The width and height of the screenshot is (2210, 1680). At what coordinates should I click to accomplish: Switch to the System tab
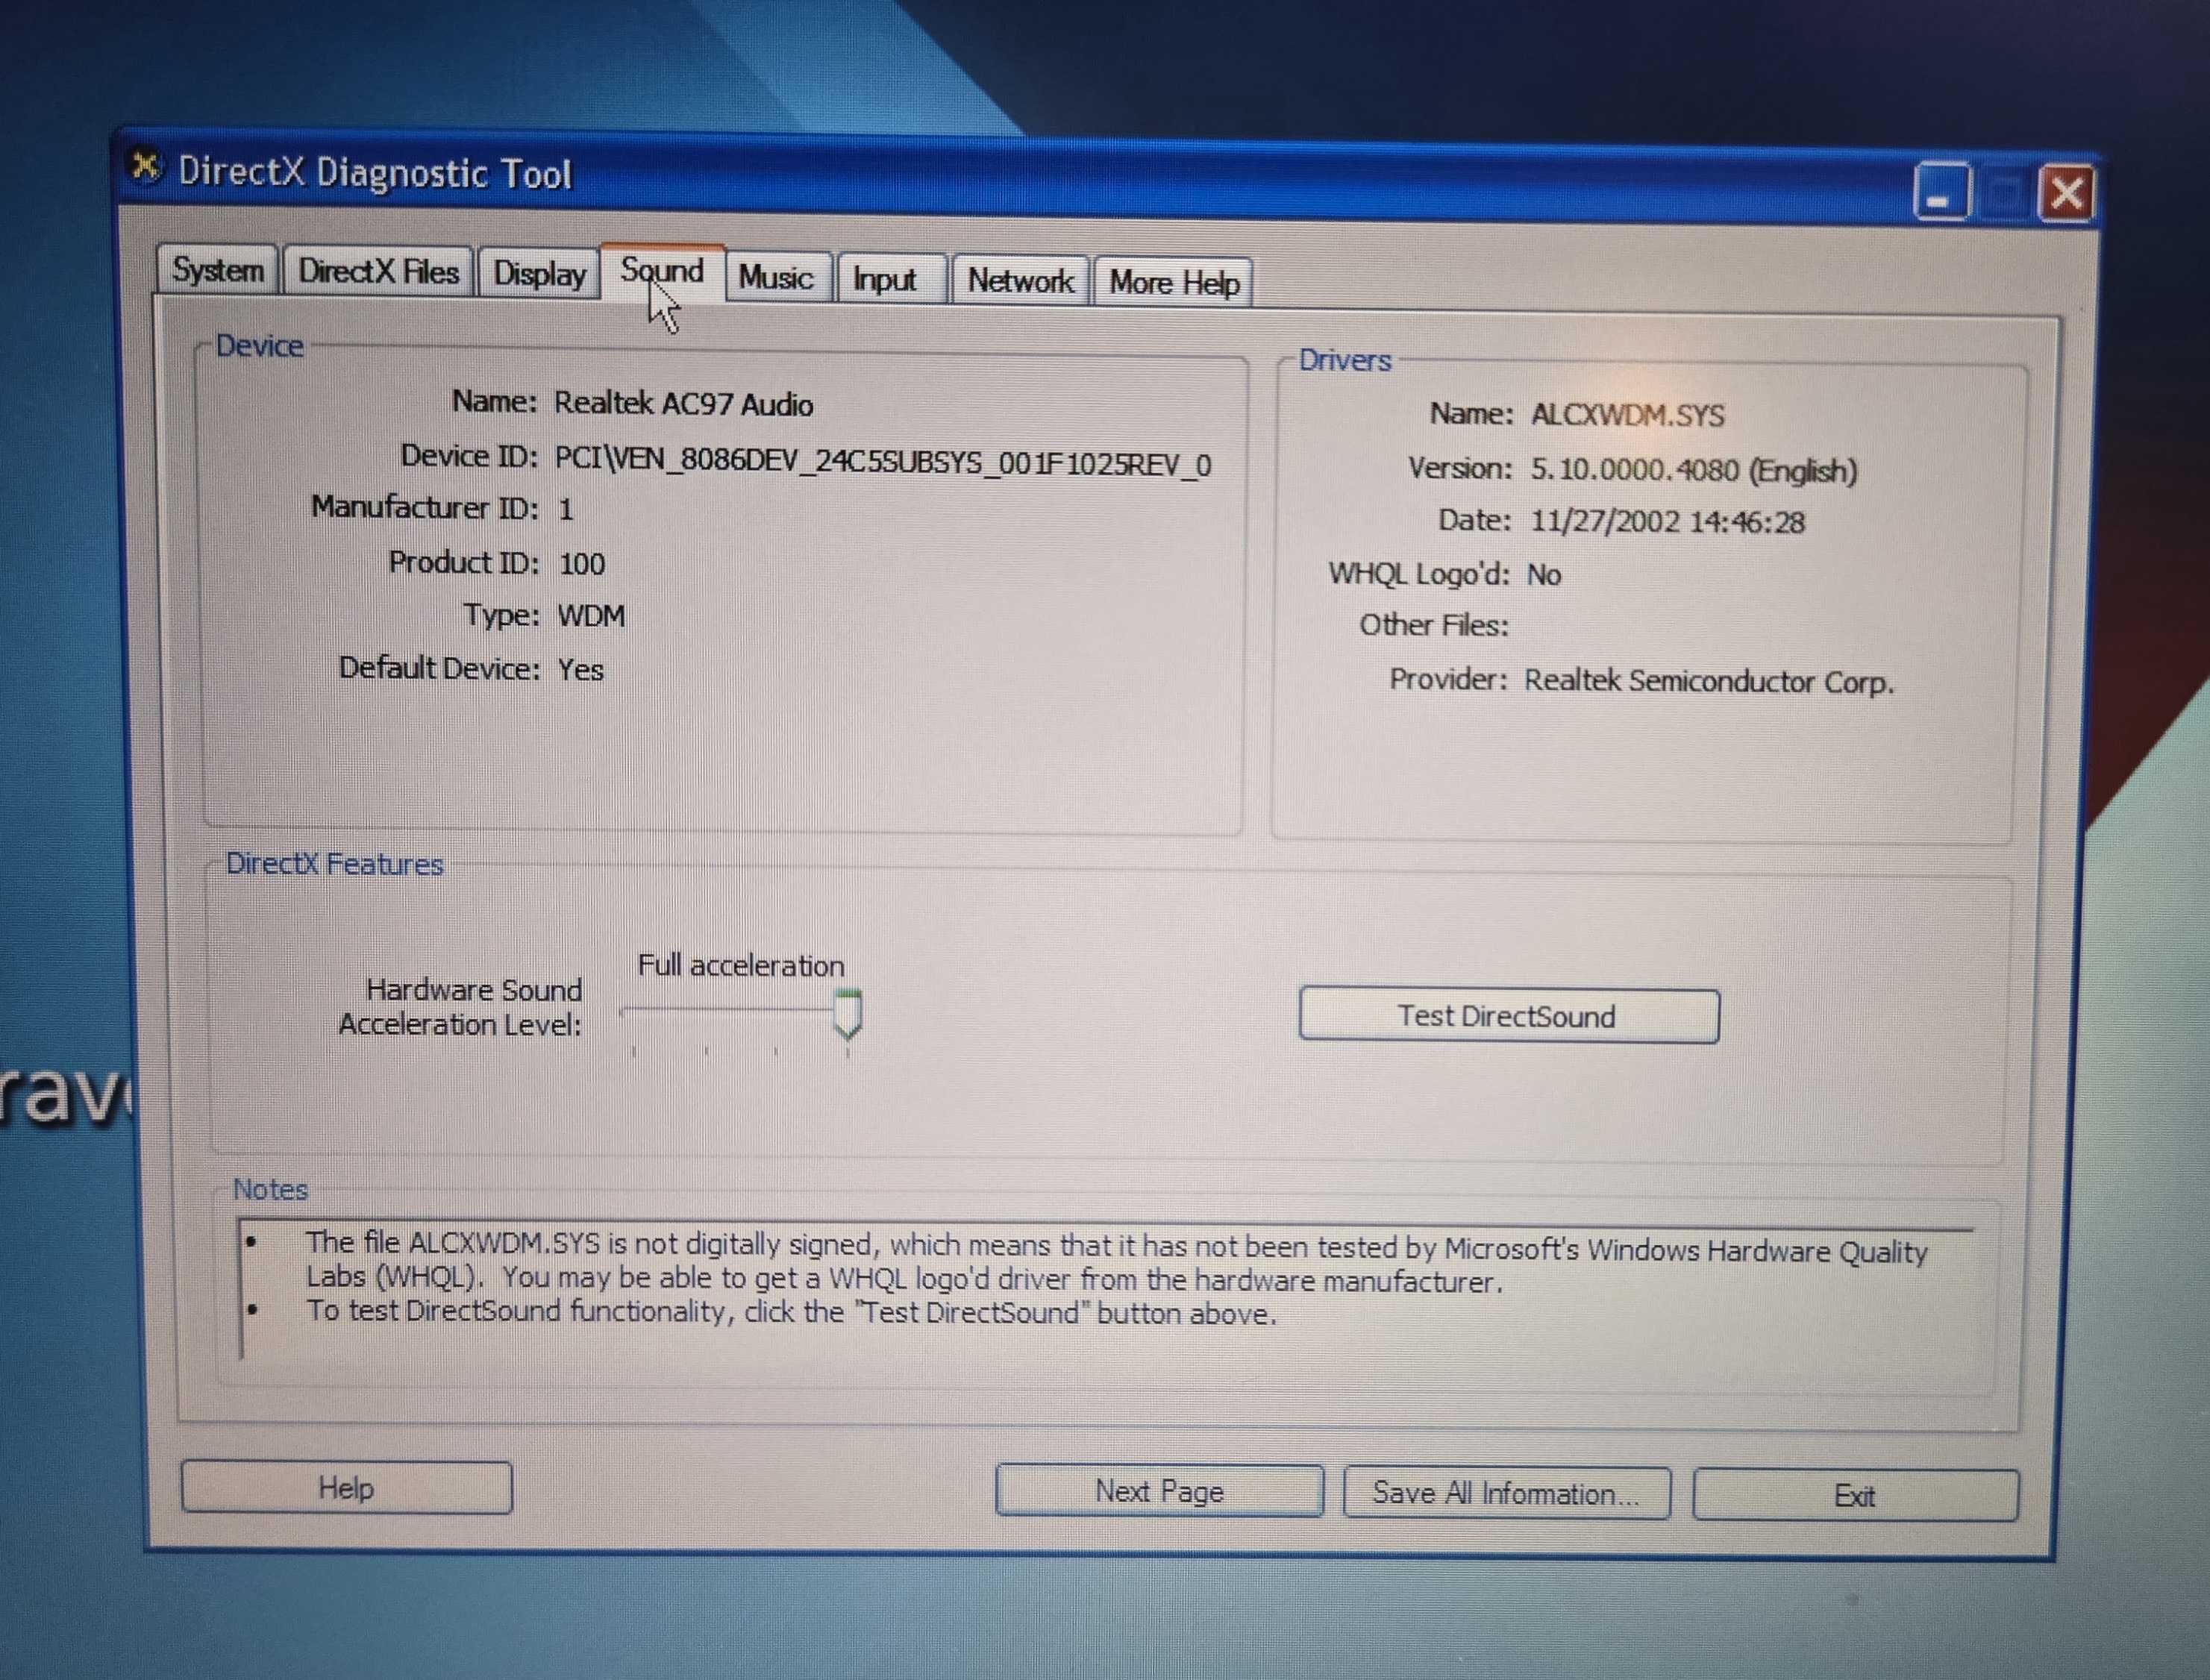coord(217,270)
